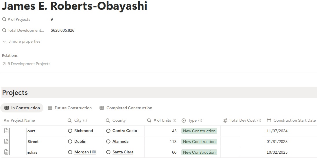Image resolution: width=317 pixels, height=158 pixels.
Task: Click the New Construction tag in Morgan Hill row
Action: click(199, 152)
